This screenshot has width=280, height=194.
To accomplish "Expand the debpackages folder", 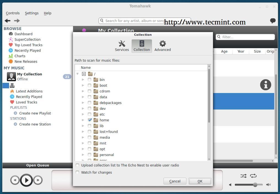I will pos(83,103).
